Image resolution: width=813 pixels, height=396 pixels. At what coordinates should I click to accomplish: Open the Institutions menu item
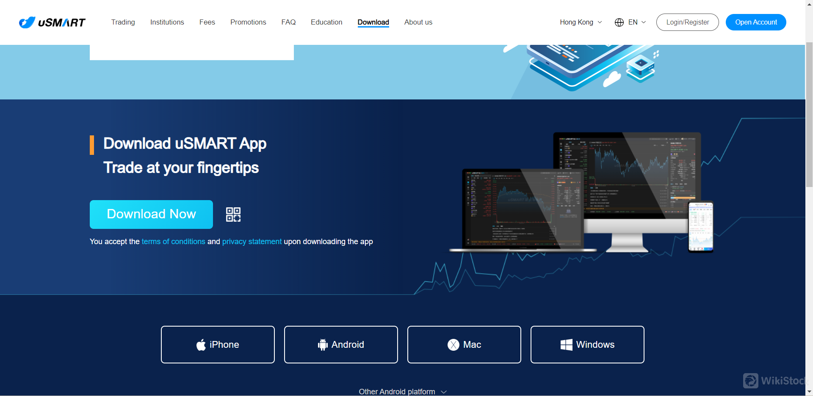tap(167, 22)
